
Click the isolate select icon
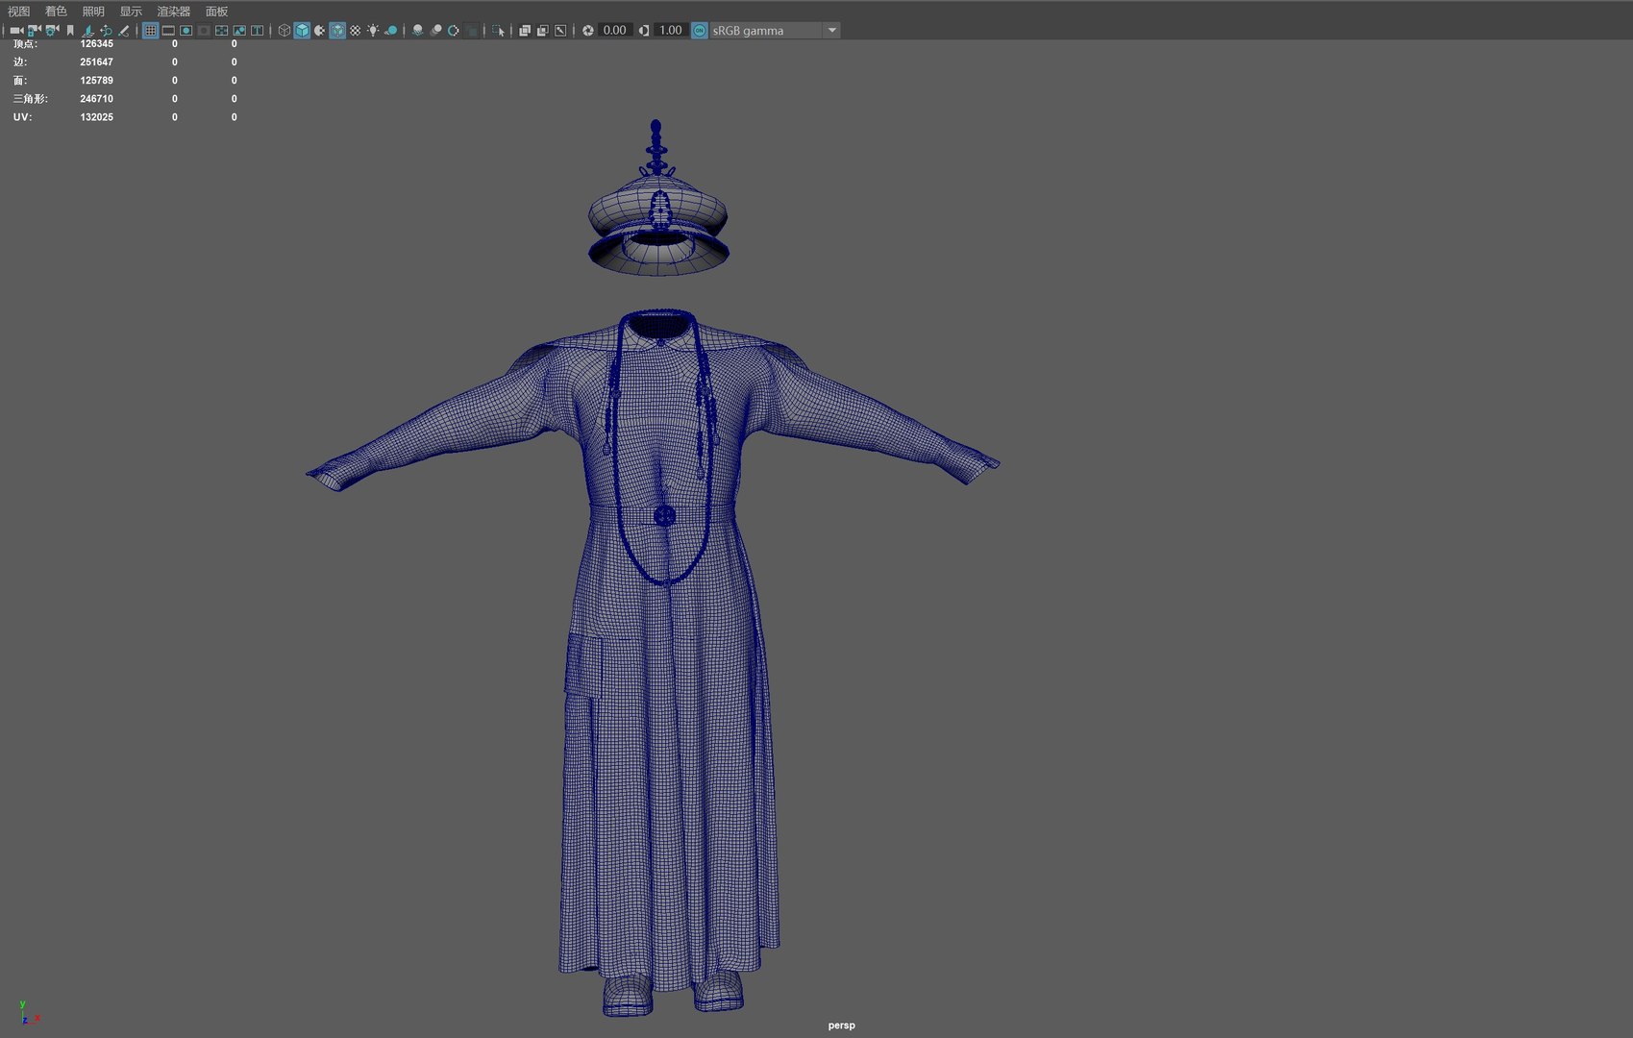tap(498, 31)
